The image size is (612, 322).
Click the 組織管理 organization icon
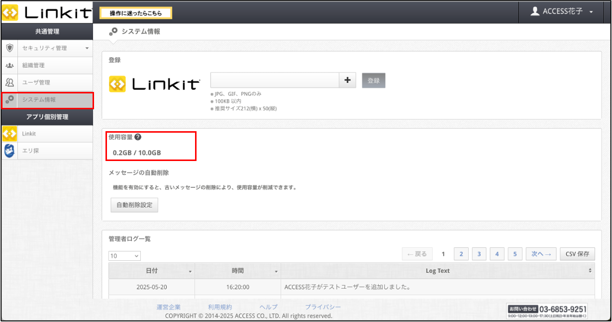click(9, 66)
